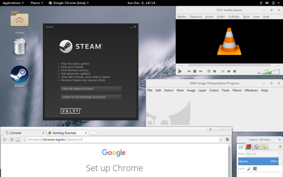Close the Getting Started tab
283x177 pixels.
86,133
